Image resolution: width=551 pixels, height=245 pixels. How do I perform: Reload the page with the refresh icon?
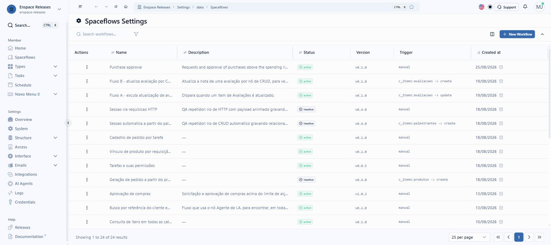pyautogui.click(x=116, y=7)
